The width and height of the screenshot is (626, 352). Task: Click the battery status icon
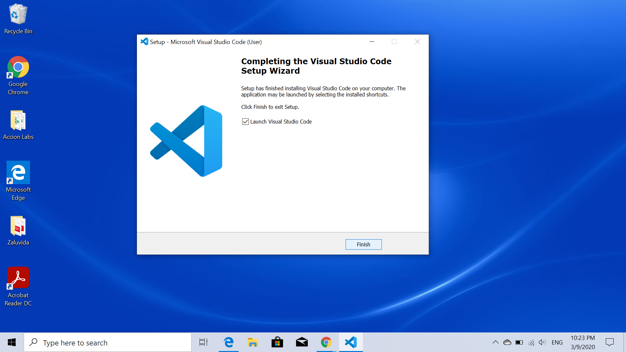[519, 342]
